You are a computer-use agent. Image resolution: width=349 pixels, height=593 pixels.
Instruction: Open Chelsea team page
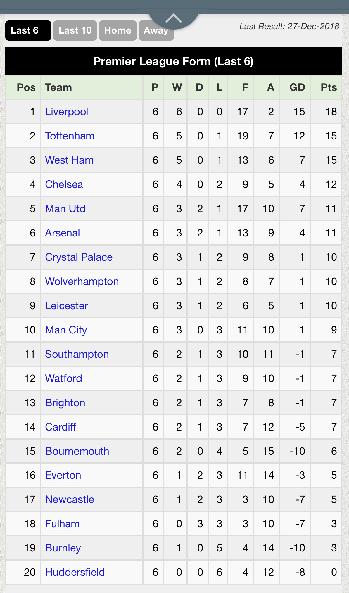coord(64,184)
